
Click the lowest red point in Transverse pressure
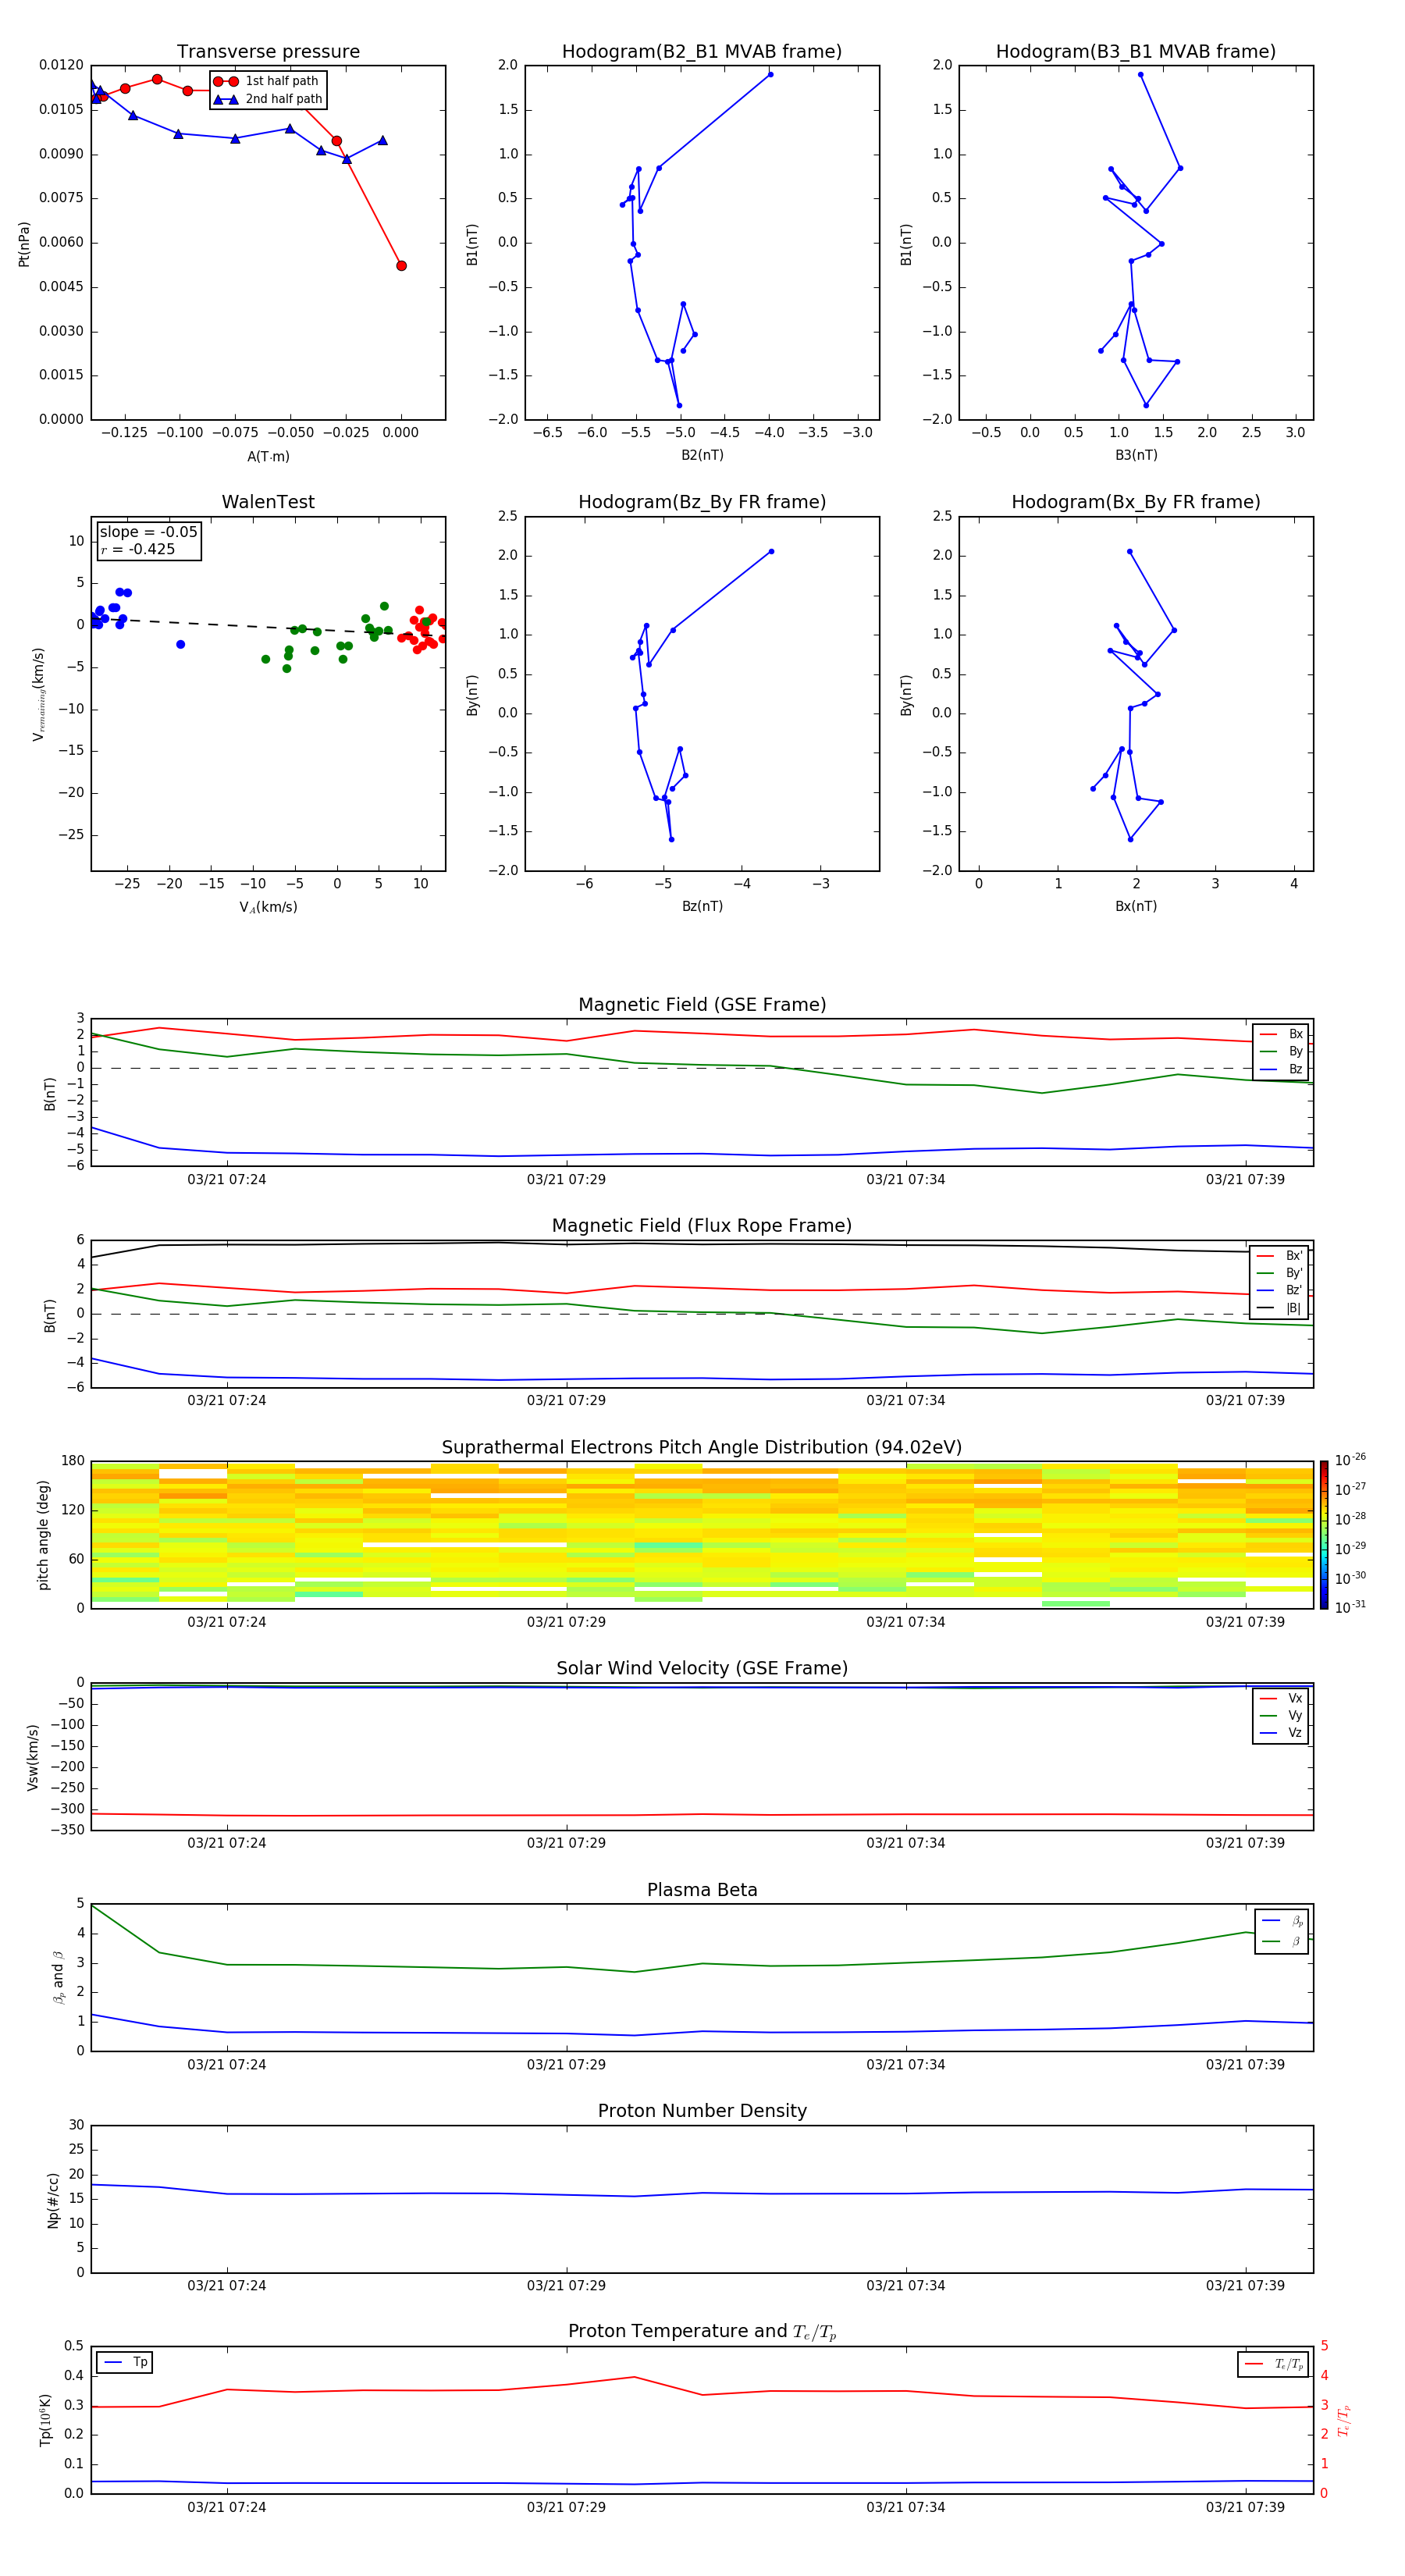[401, 266]
